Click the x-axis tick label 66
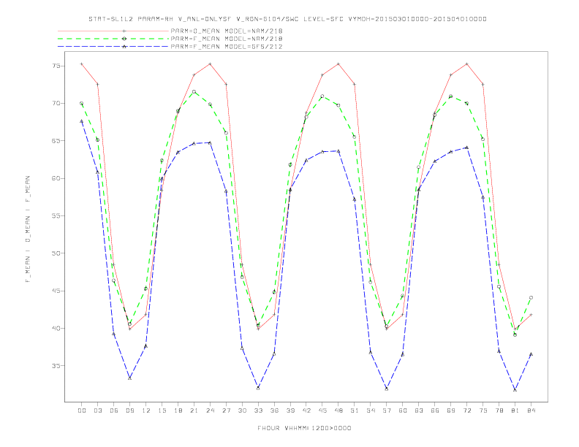 (x=435, y=410)
